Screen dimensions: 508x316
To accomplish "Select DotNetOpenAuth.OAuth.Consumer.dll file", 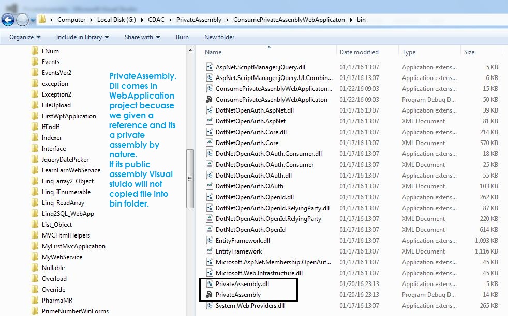I will pyautogui.click(x=268, y=154).
